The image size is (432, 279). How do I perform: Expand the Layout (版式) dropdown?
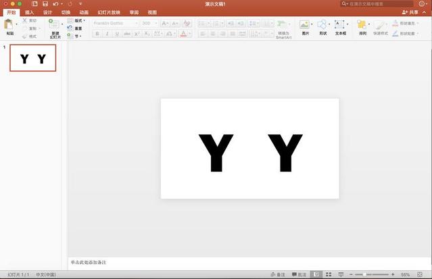click(x=77, y=21)
